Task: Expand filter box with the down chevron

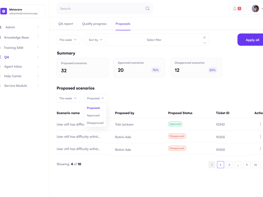Action: point(204,43)
